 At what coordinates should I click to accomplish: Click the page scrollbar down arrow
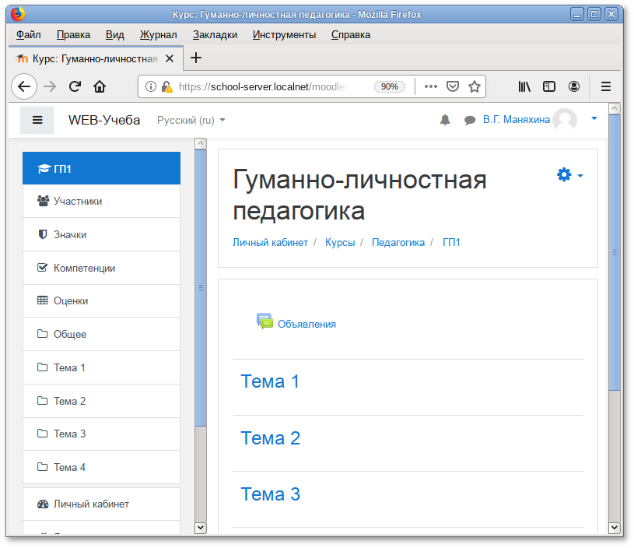coord(615,527)
